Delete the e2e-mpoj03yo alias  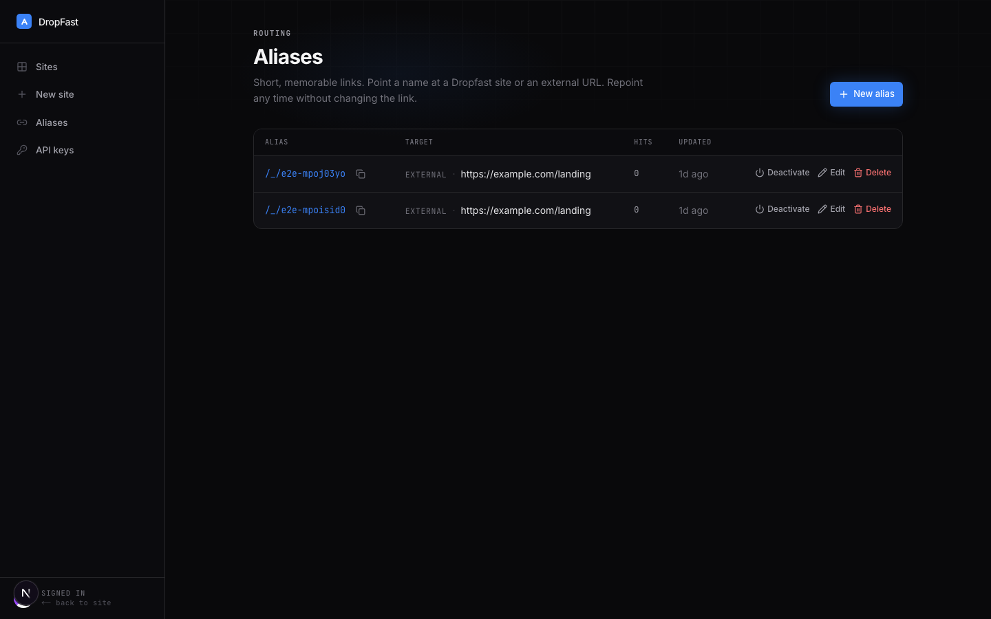pyautogui.click(x=873, y=173)
